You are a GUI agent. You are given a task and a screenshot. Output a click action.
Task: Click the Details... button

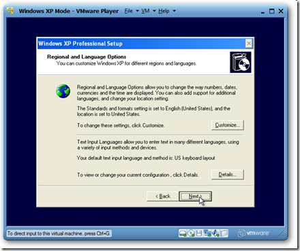[x=228, y=175]
